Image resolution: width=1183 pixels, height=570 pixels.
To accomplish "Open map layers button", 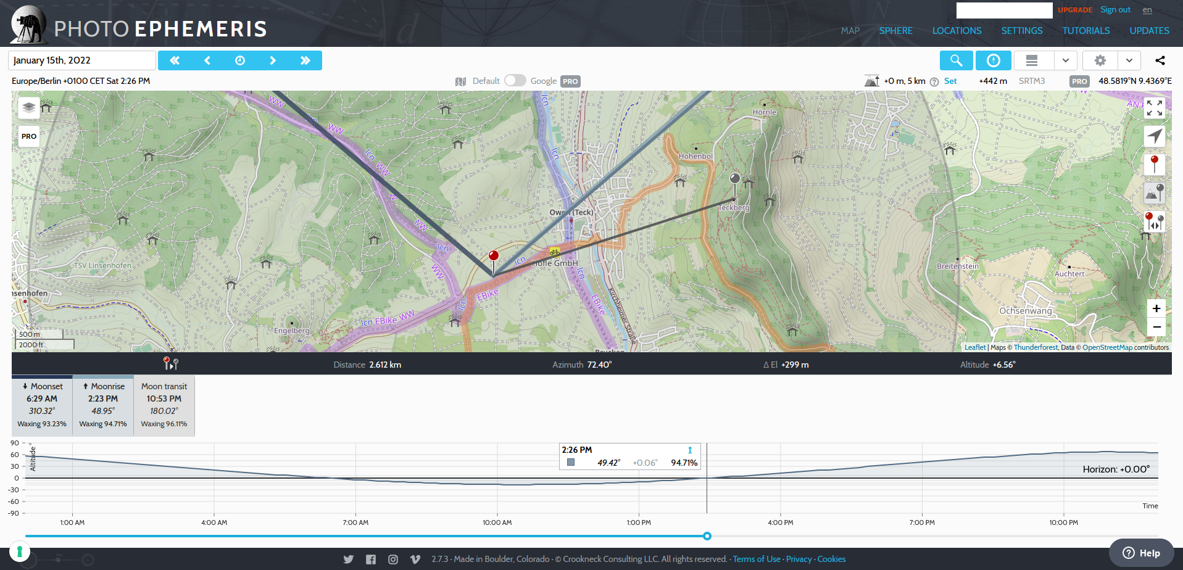I will click(29, 108).
